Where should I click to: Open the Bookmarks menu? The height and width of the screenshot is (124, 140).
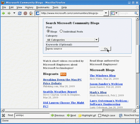(43, 7)
